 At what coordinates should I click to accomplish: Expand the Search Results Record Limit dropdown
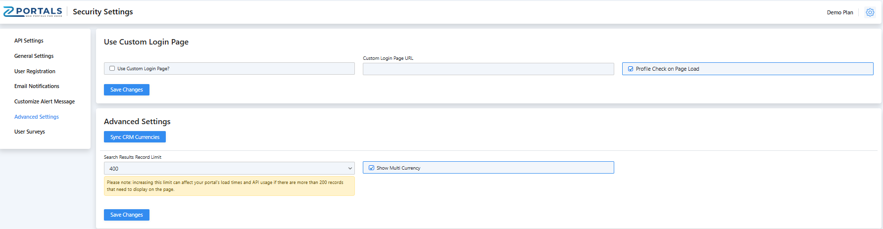(229, 168)
